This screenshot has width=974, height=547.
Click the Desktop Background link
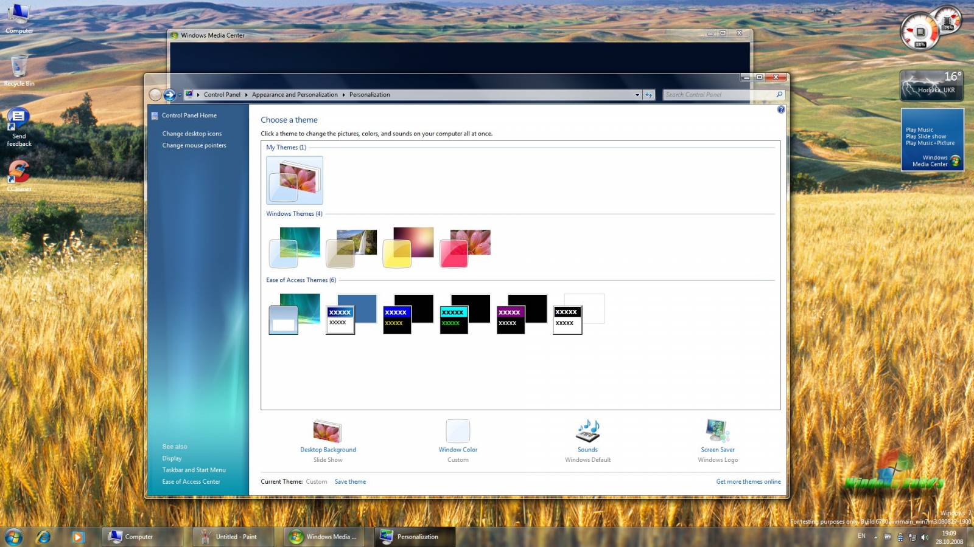point(328,450)
